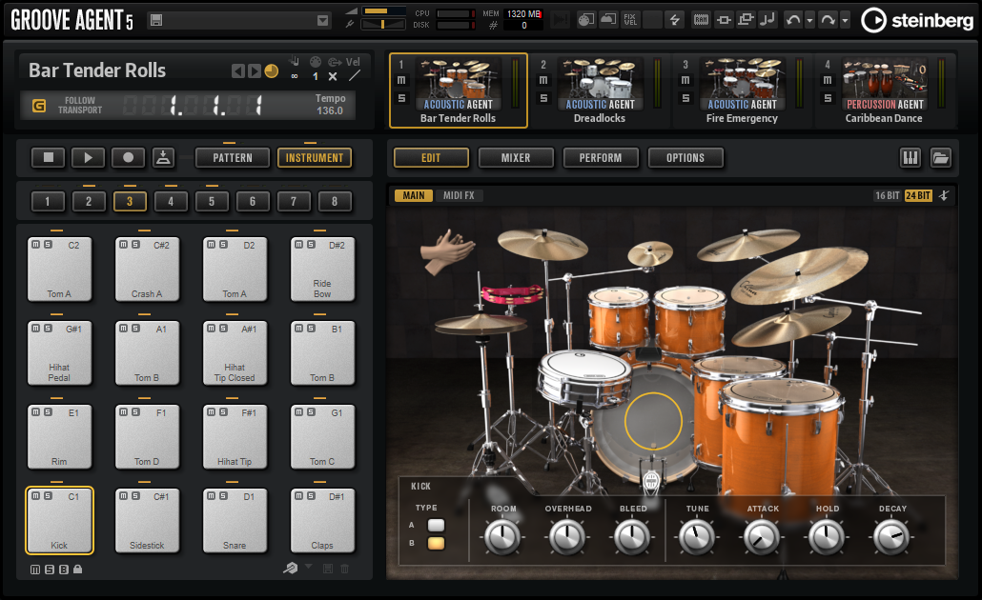Click the redo arrow icon
Screen dimensions: 982x600
click(x=828, y=20)
